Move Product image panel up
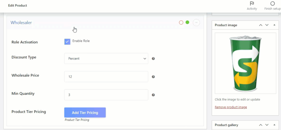The image size is (281, 130). [x=261, y=25]
